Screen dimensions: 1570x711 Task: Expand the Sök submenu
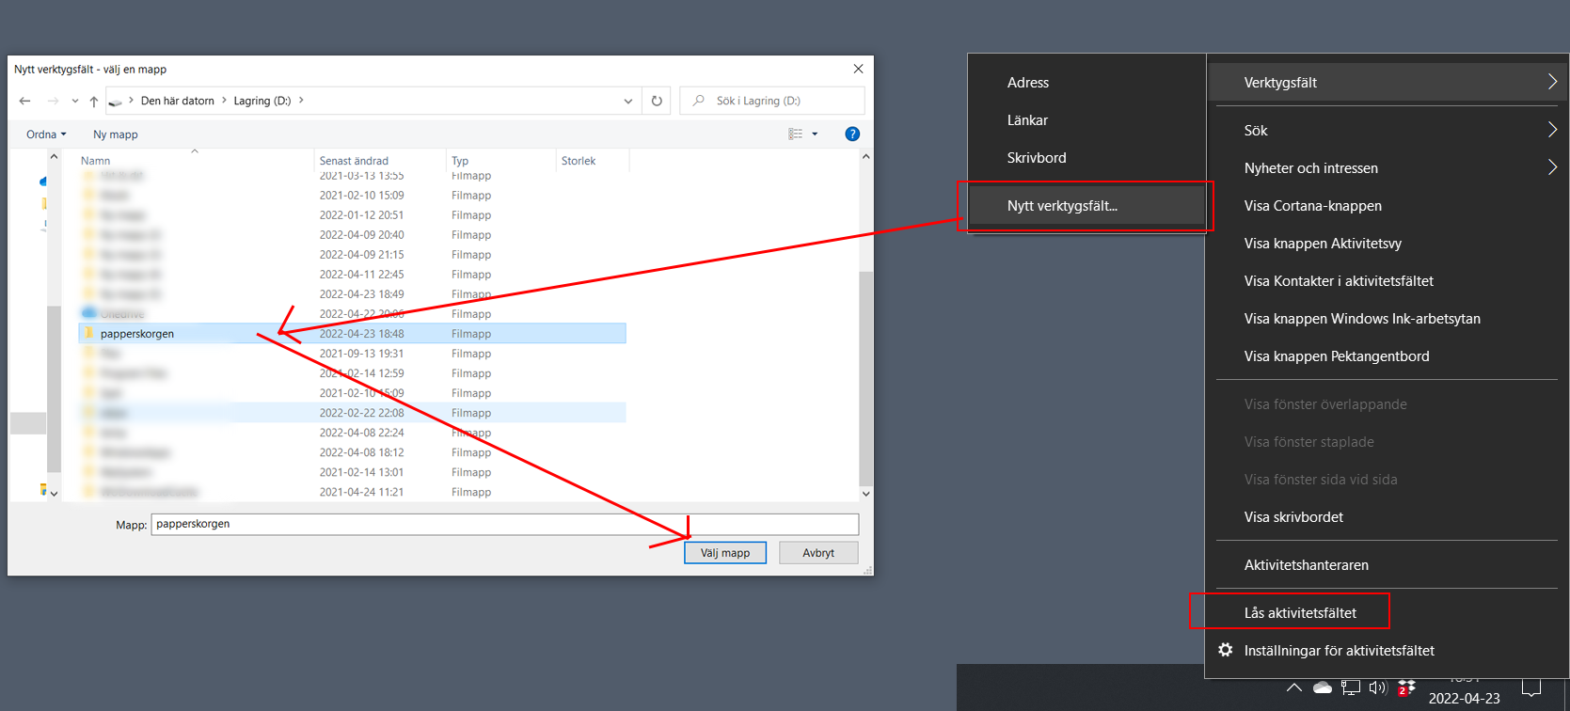point(1552,130)
